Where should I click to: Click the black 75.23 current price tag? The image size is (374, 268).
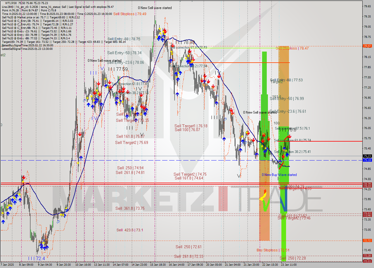367,156
